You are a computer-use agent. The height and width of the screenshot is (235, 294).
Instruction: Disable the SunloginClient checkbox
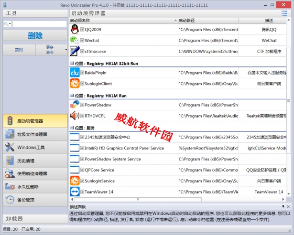coord(82,84)
